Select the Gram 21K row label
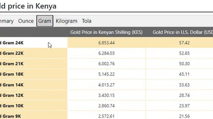The height and width of the screenshot is (119, 213). (12, 64)
